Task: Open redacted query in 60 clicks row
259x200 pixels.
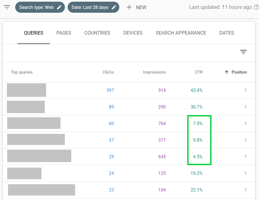Action: [x=34, y=123]
